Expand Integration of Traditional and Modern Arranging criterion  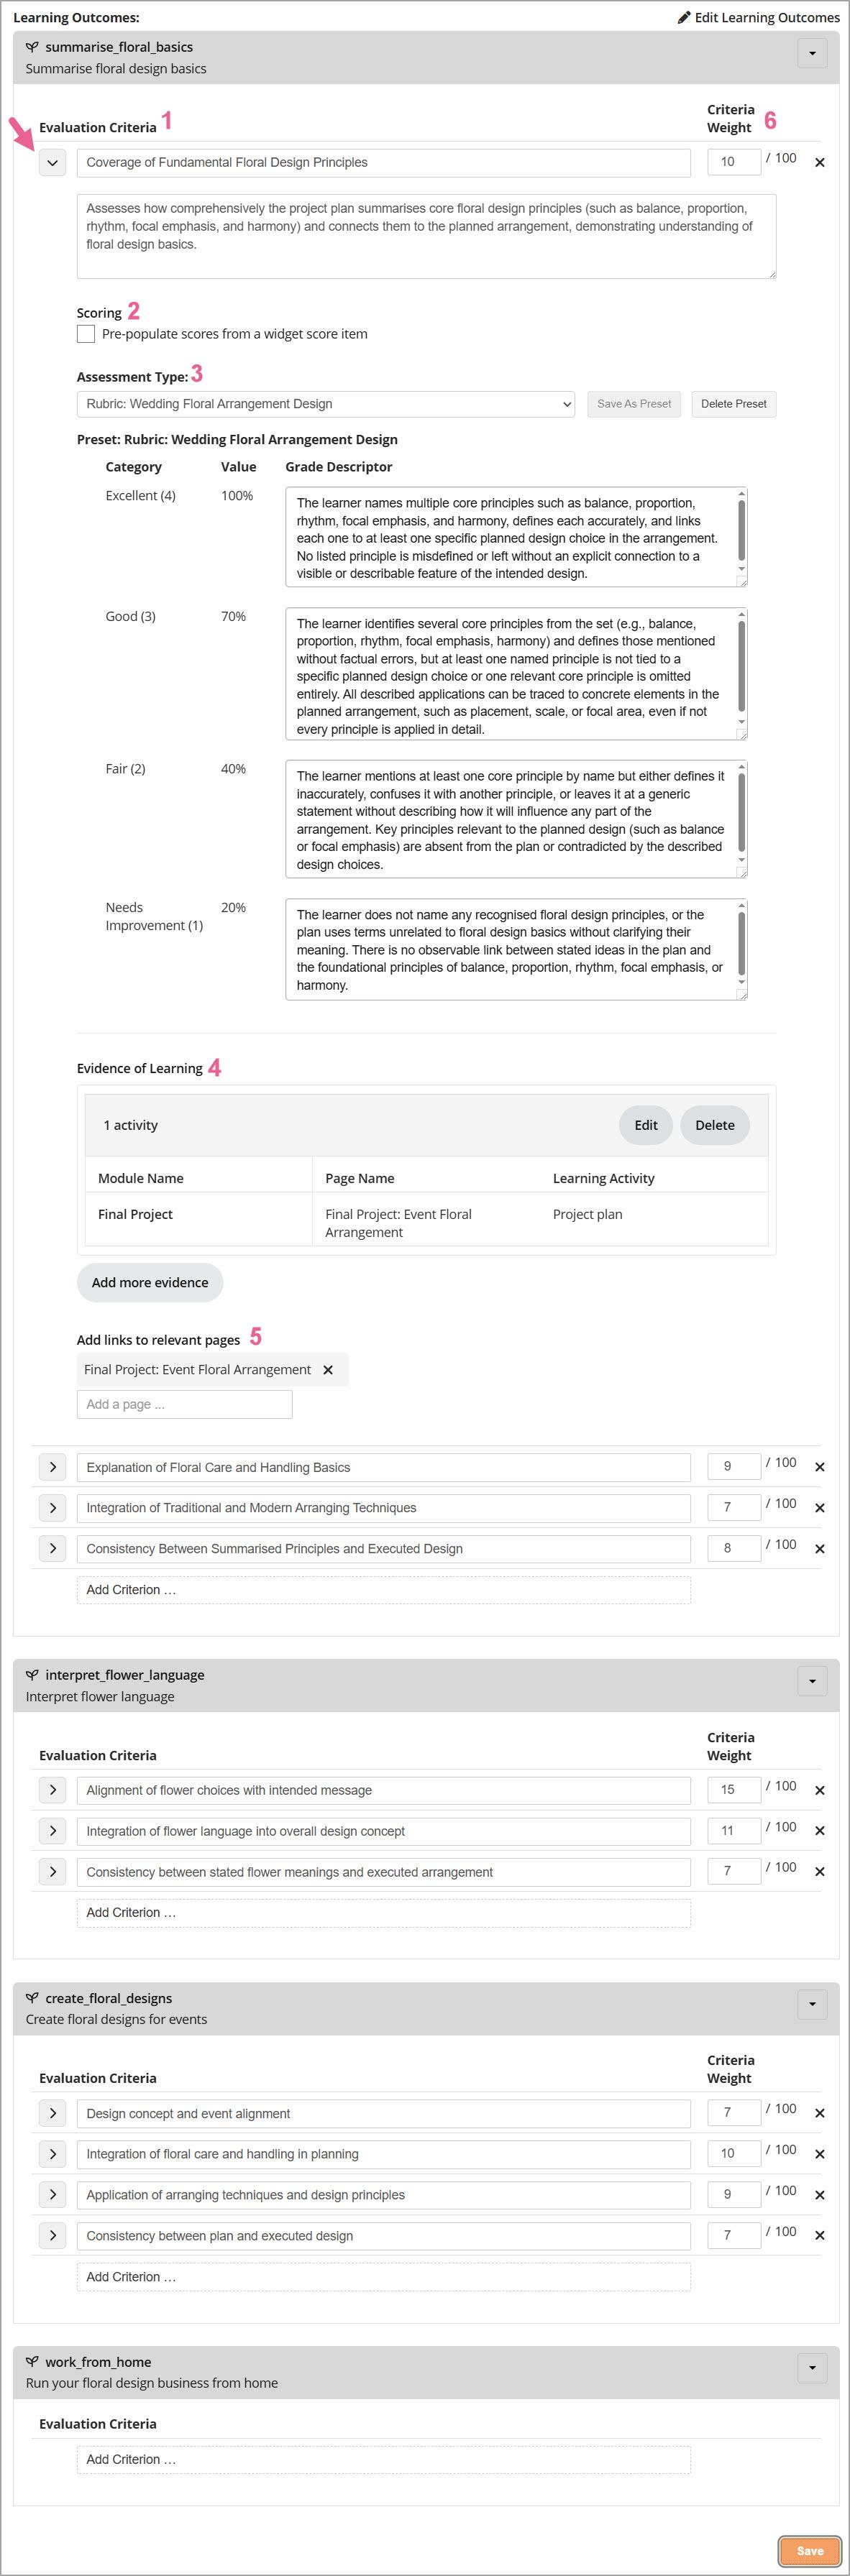click(53, 1508)
